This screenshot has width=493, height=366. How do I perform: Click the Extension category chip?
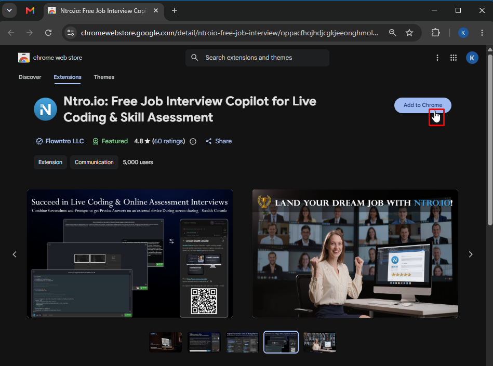click(50, 162)
